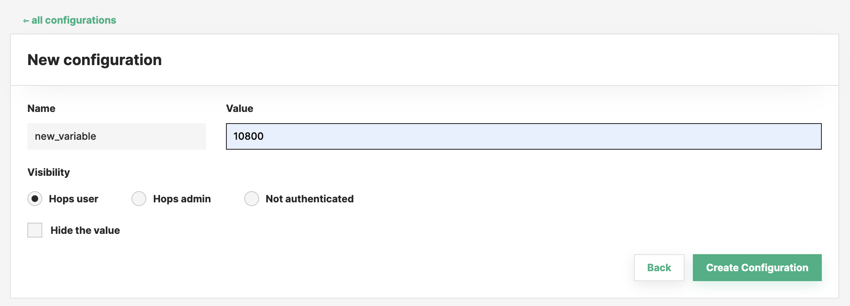Click the Value column header label
The width and height of the screenshot is (850, 306).
click(239, 108)
